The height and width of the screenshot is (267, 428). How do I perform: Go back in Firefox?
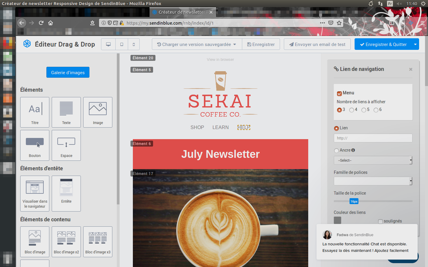coord(21,23)
